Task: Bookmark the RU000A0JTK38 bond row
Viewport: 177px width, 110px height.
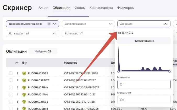Action: pos(11,102)
